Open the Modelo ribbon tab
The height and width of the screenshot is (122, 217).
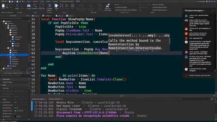click(x=35, y=1)
